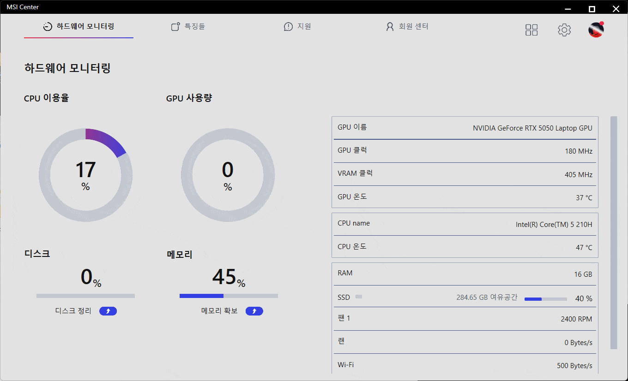Select the 팬 1 RPM row
Viewport: 628px width, 381px height.
coord(465,319)
